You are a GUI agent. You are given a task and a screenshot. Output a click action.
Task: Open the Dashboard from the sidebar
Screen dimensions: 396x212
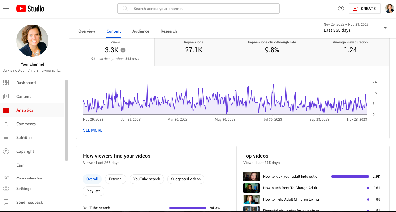pyautogui.click(x=26, y=83)
